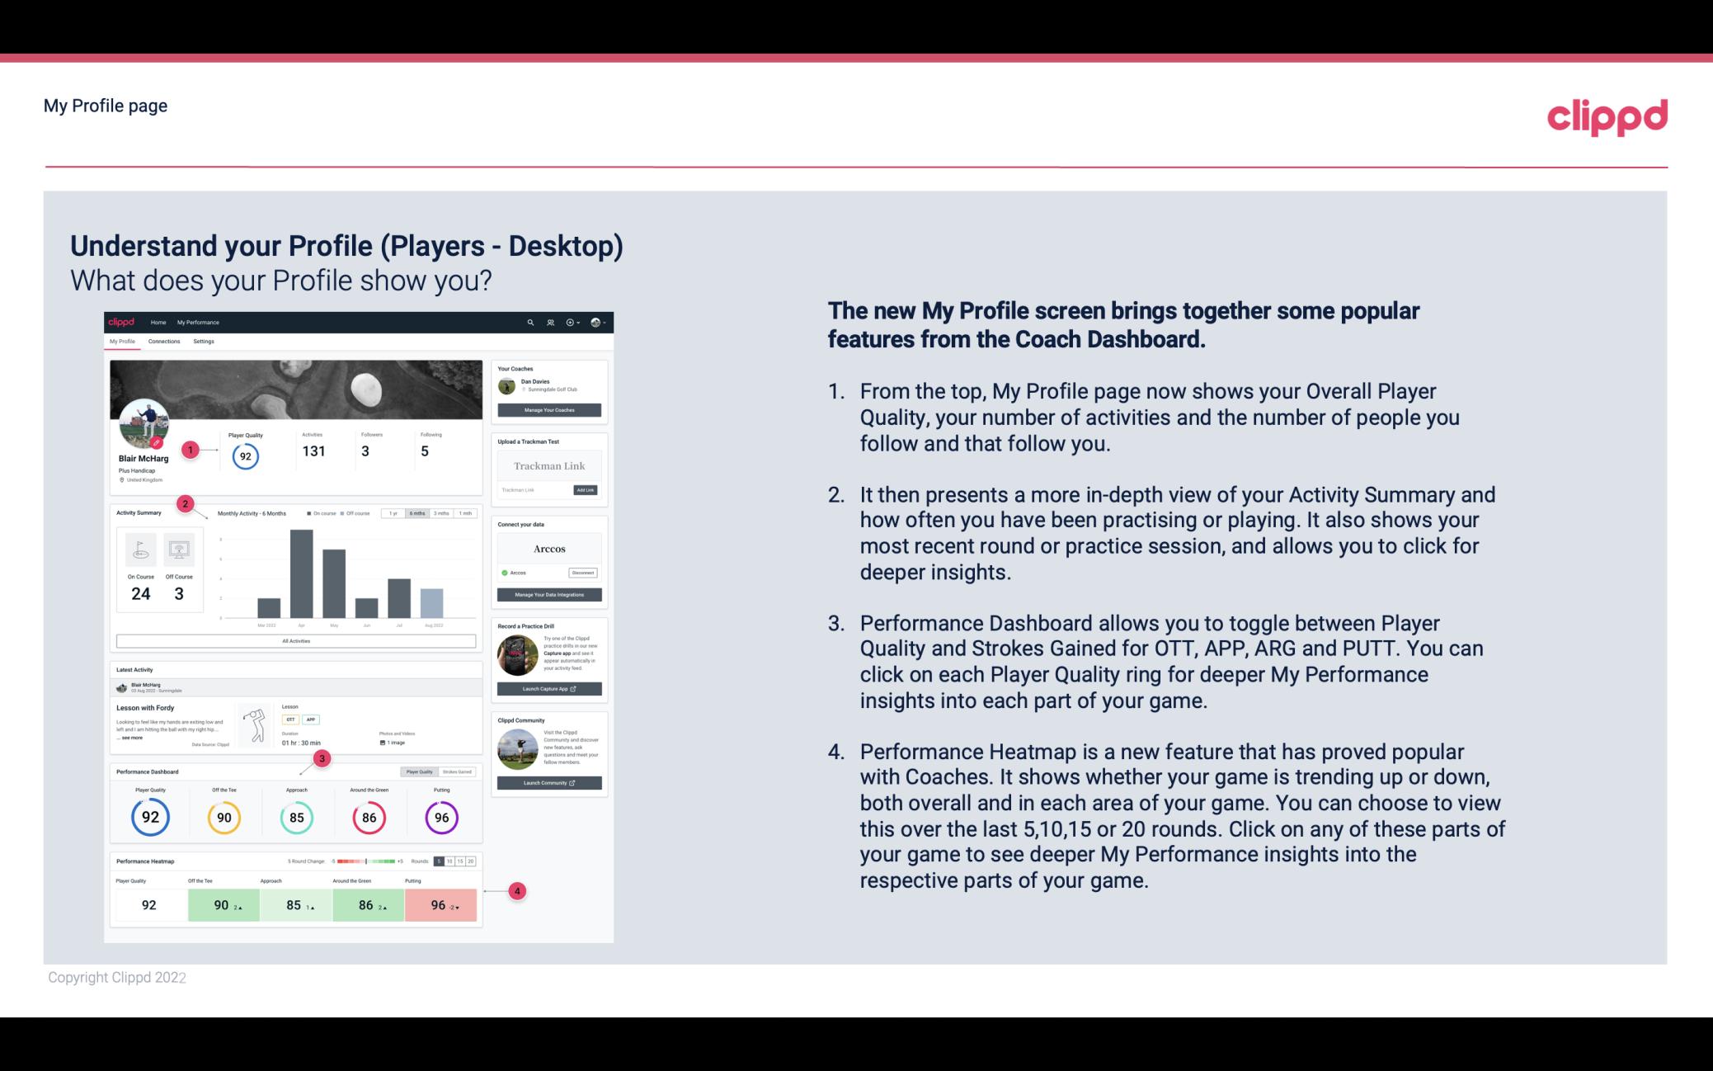Expand the All Activities dropdown filter
Image resolution: width=1713 pixels, height=1071 pixels.
(x=296, y=642)
